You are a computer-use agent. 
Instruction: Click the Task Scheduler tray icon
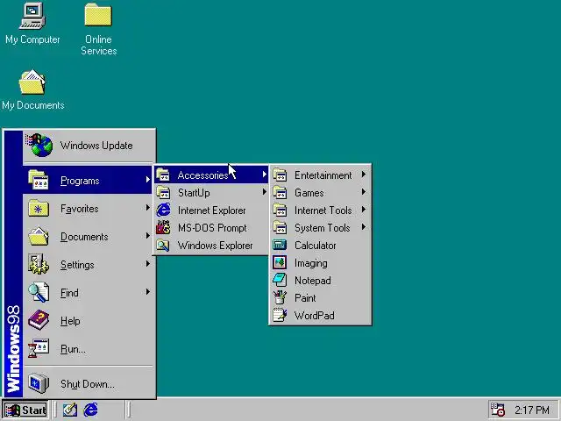(498, 410)
